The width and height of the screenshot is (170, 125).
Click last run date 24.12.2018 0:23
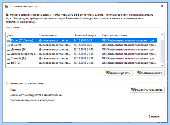pyautogui.click(x=83, y=40)
